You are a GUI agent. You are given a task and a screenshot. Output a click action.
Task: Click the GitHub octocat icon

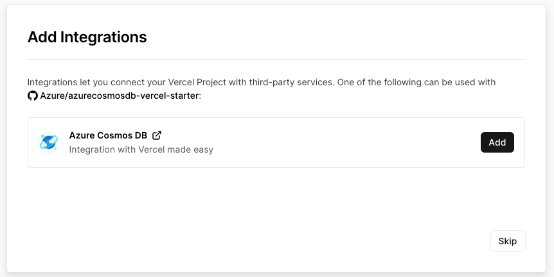[33, 96]
